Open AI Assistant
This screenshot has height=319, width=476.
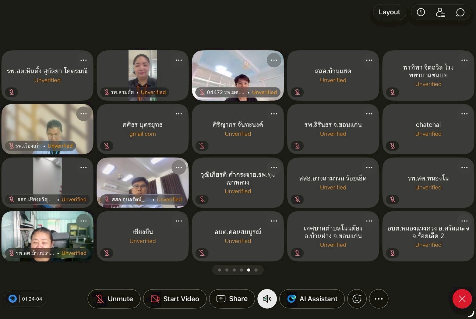click(312, 299)
